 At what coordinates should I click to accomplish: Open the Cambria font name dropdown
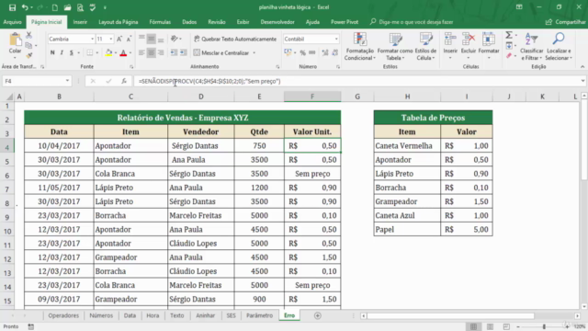[92, 39]
